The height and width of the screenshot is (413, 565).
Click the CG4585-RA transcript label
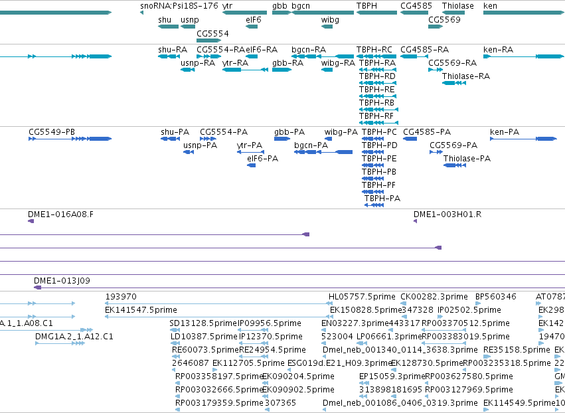(424, 49)
